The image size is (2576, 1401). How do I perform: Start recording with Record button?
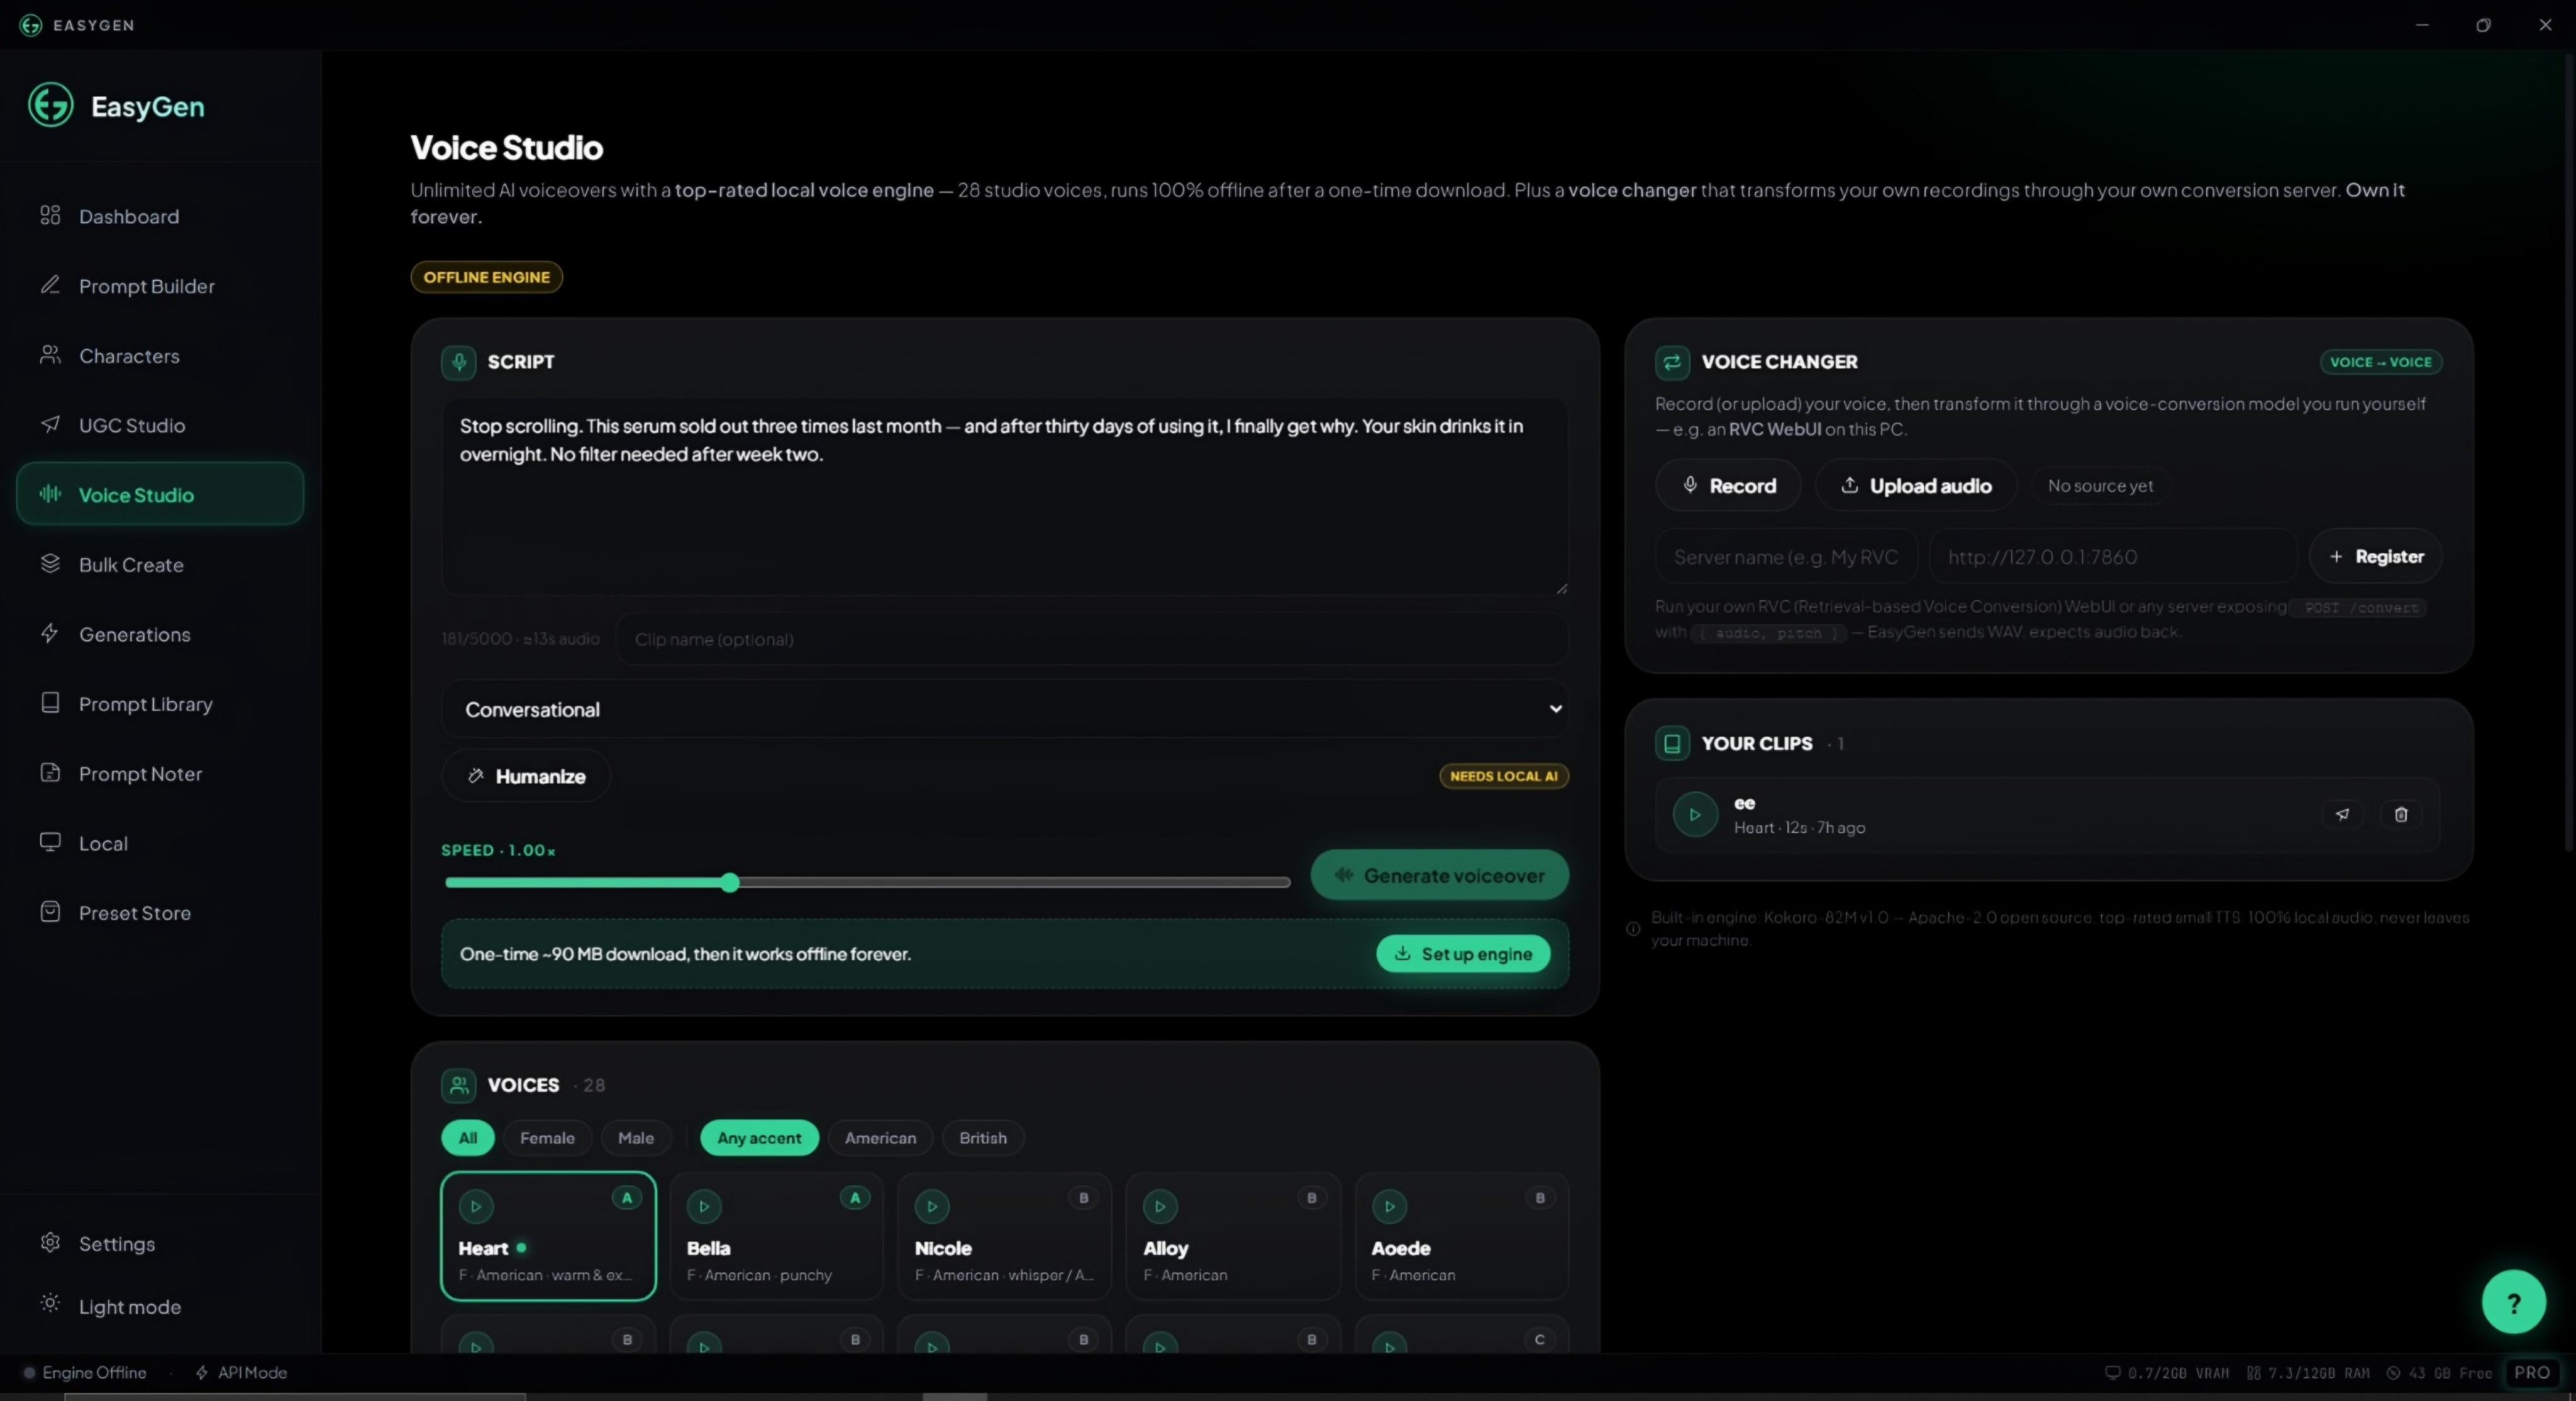(1728, 485)
